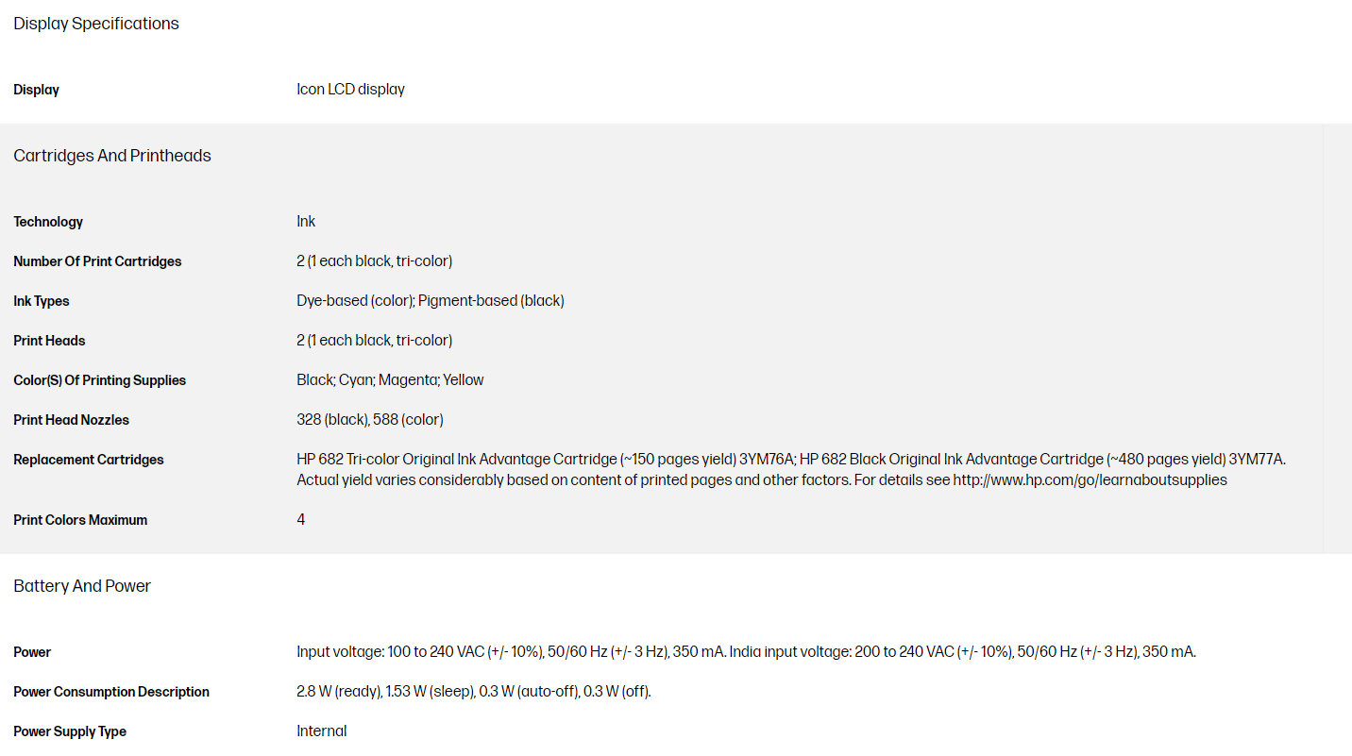Click the Black; Cyan; Magenta; Yellow value

(x=390, y=380)
